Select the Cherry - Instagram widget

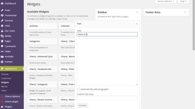(x=42, y=84)
